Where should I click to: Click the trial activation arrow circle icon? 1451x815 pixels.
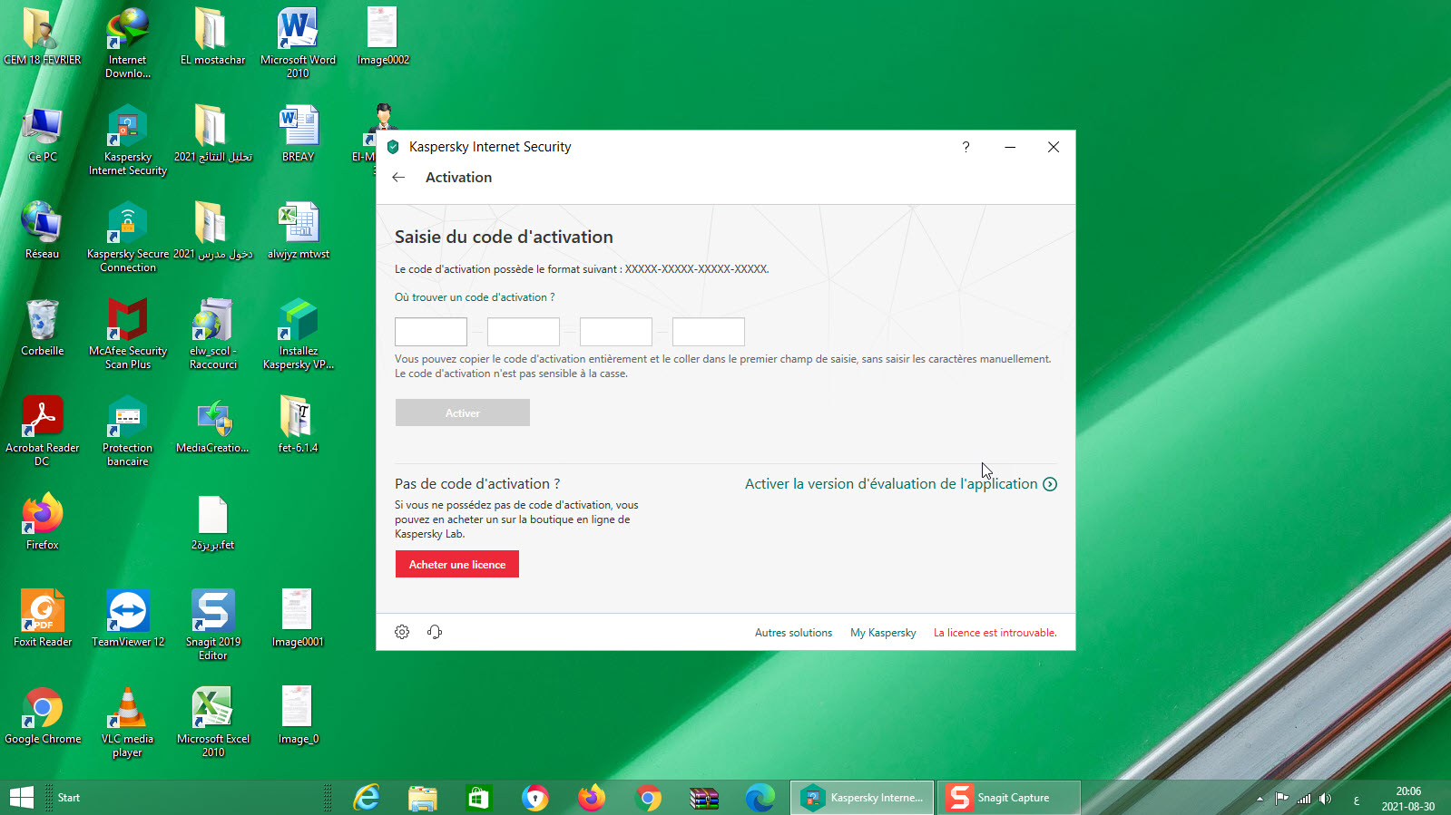(1050, 484)
